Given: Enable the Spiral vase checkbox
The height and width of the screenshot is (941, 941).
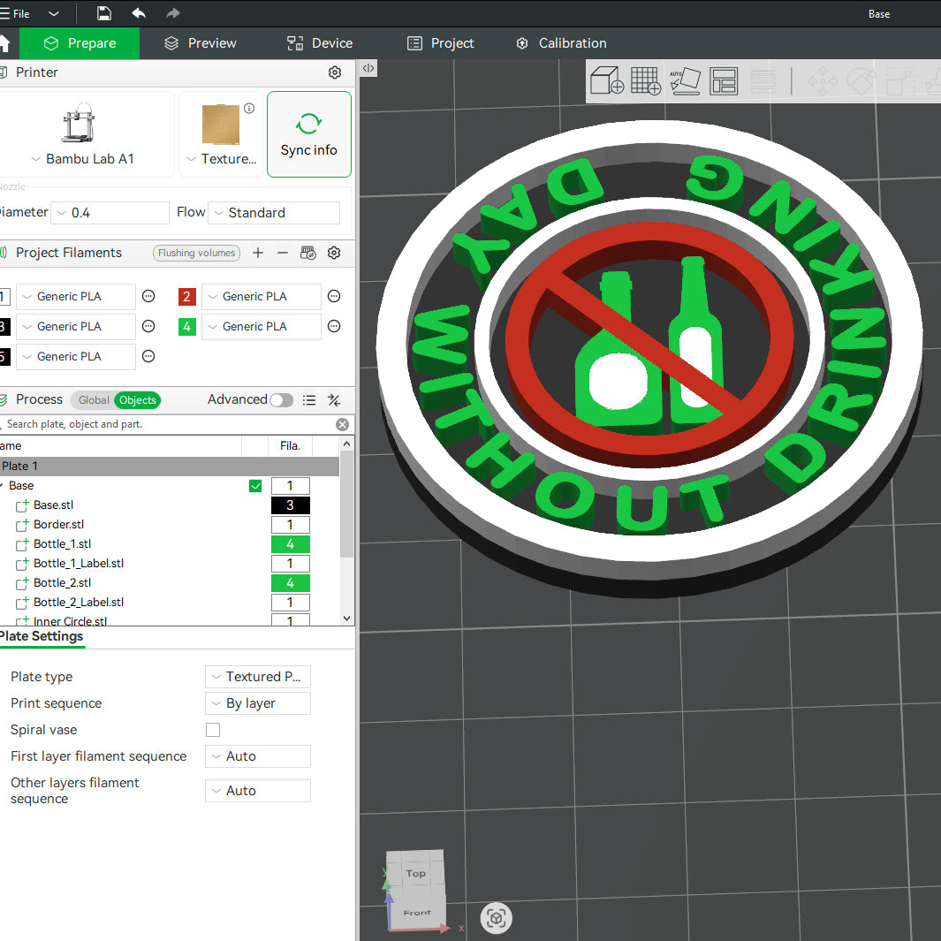Looking at the screenshot, I should click(x=213, y=730).
